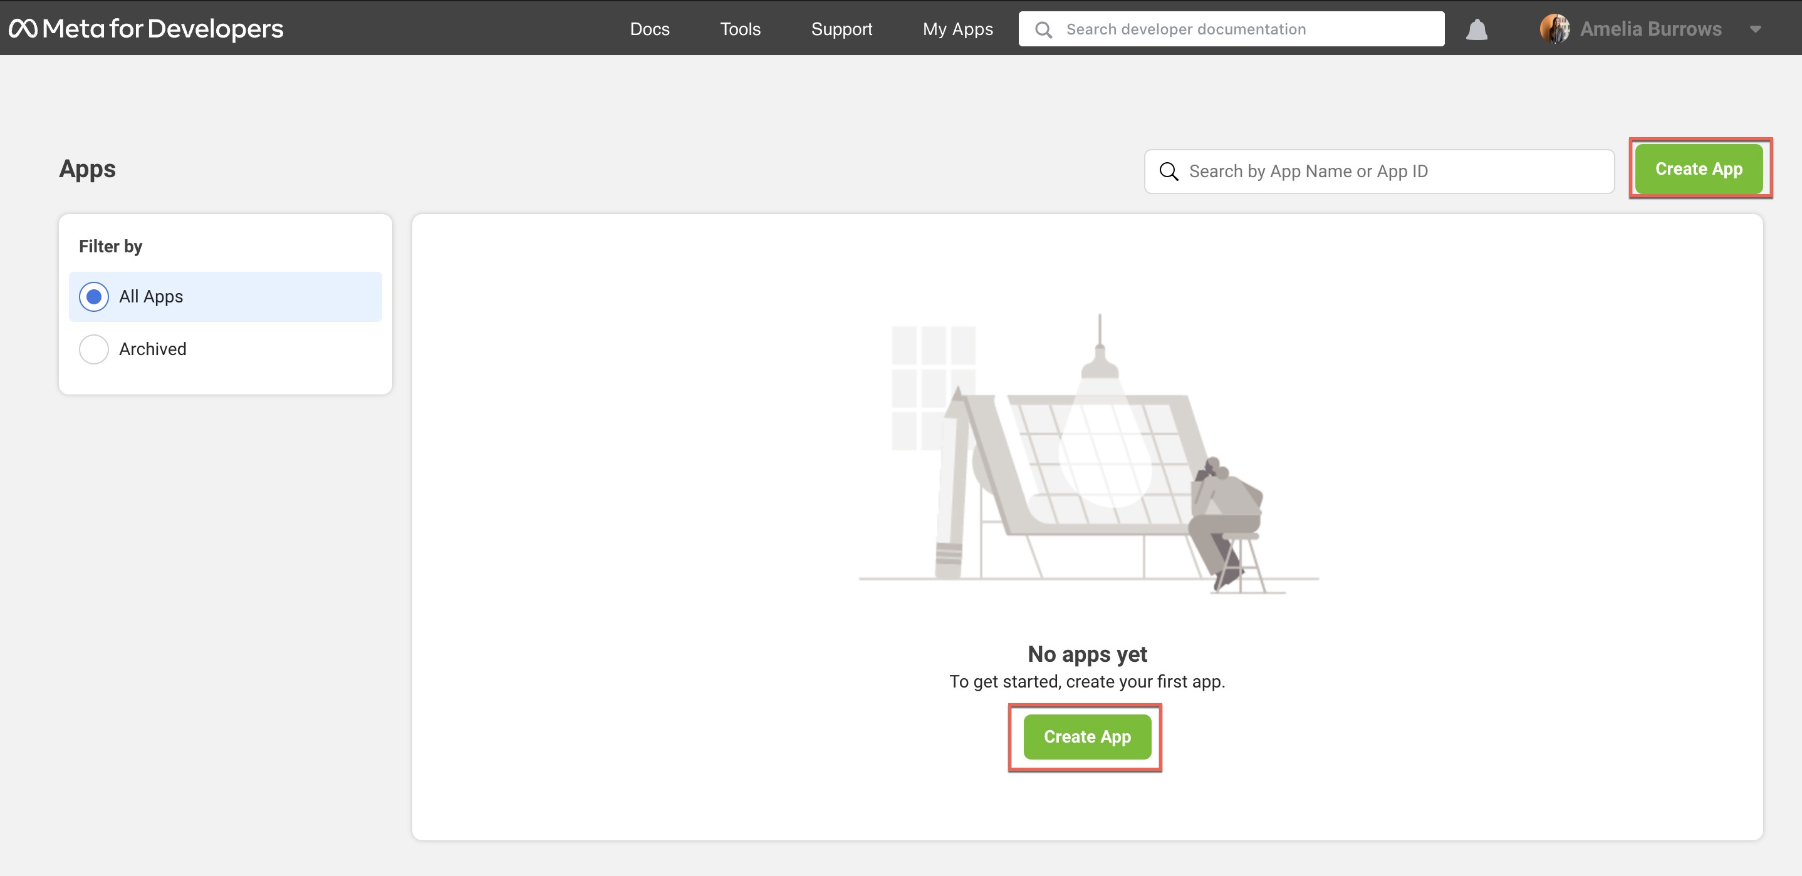Click the top-right Create App button
The image size is (1802, 876).
tap(1699, 168)
